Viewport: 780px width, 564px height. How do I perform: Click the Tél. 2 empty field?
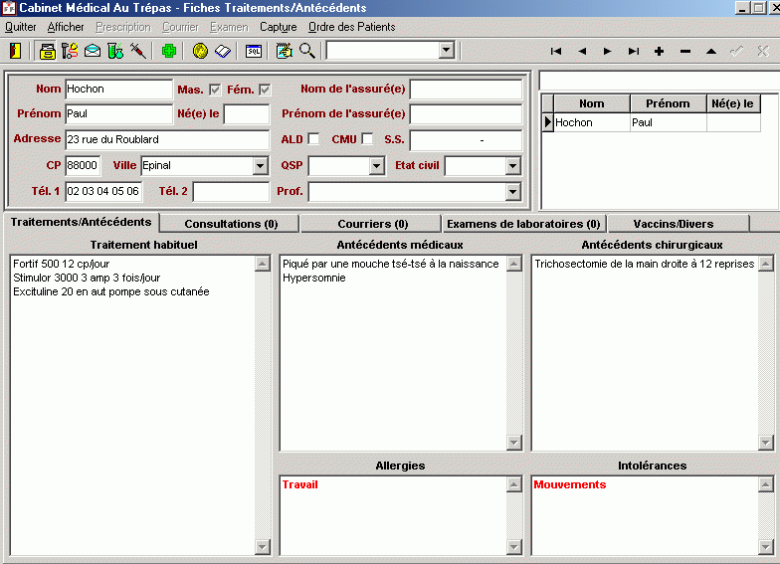(x=231, y=191)
